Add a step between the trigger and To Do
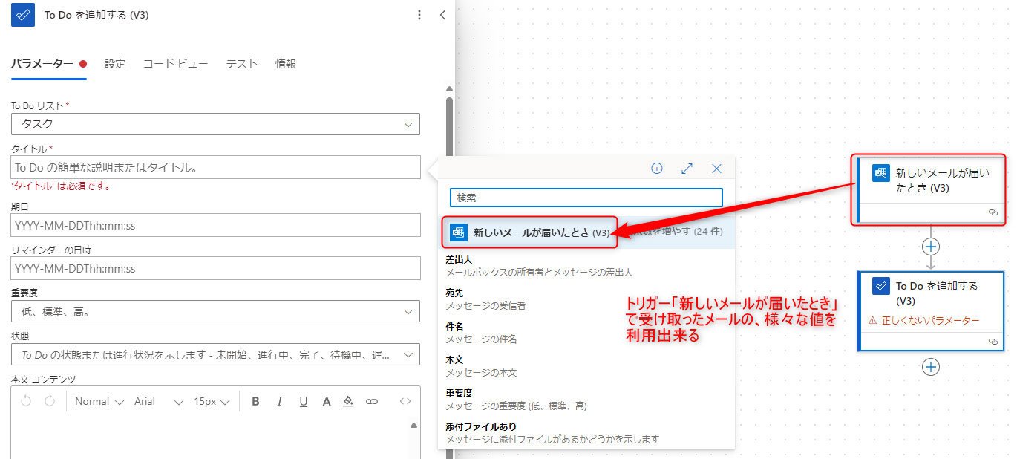 931,246
